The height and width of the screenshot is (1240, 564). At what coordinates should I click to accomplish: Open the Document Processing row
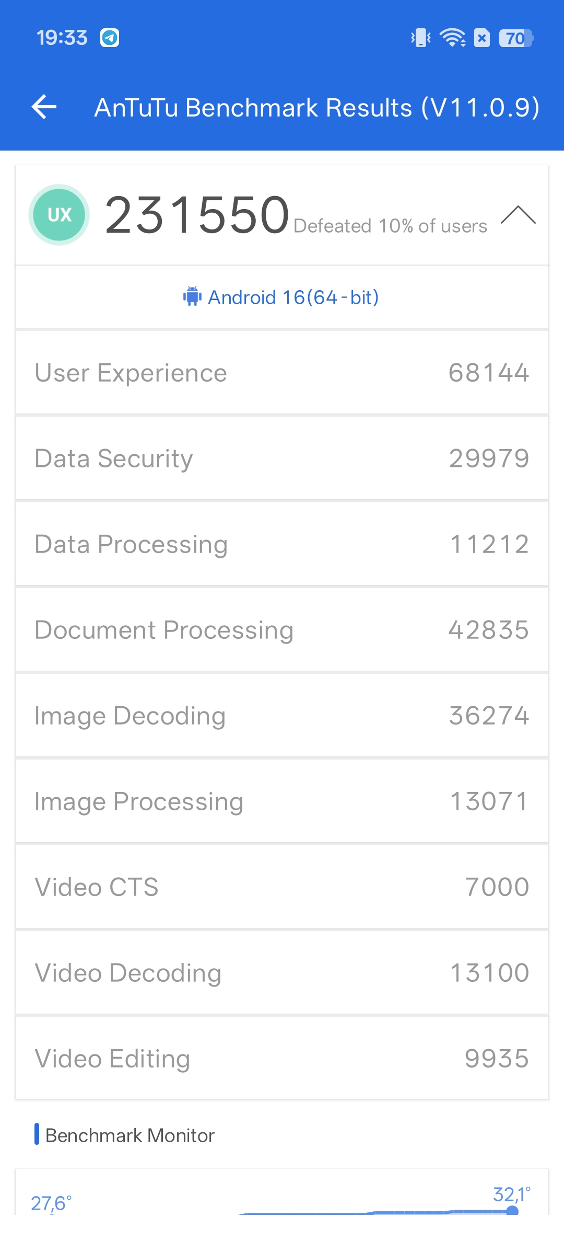point(282,630)
